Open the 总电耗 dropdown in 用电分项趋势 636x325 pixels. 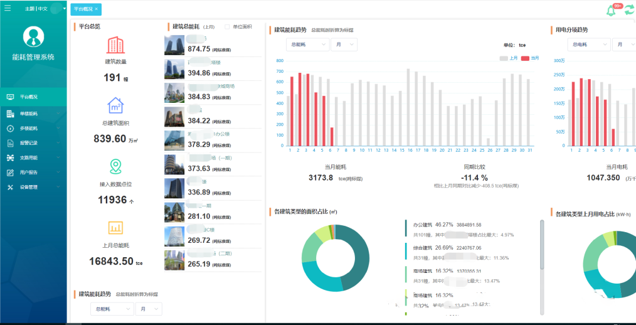pos(590,45)
